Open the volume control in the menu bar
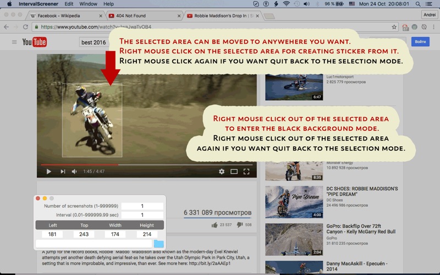The image size is (440, 275). (x=306, y=4)
